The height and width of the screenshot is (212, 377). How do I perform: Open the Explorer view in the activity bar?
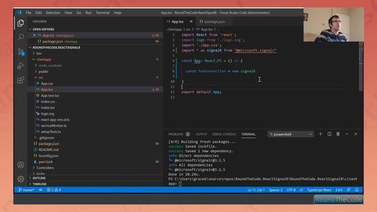point(21,23)
